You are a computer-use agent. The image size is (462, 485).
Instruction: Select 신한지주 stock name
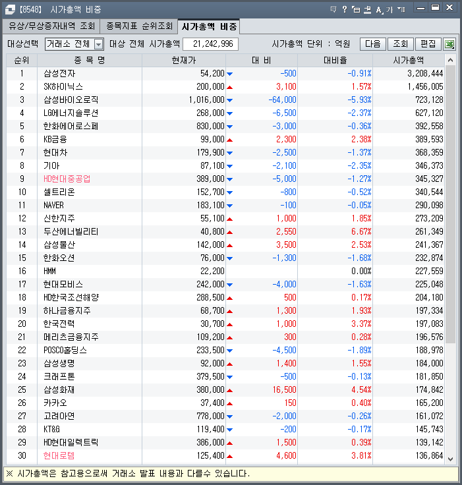[x=59, y=218]
